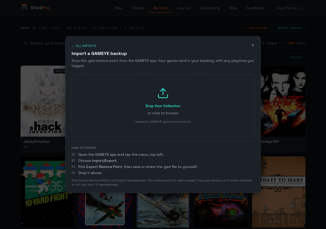Click step 03 'Pick Export Restore Point' text
This screenshot has height=229, width=326.
[x=138, y=167]
